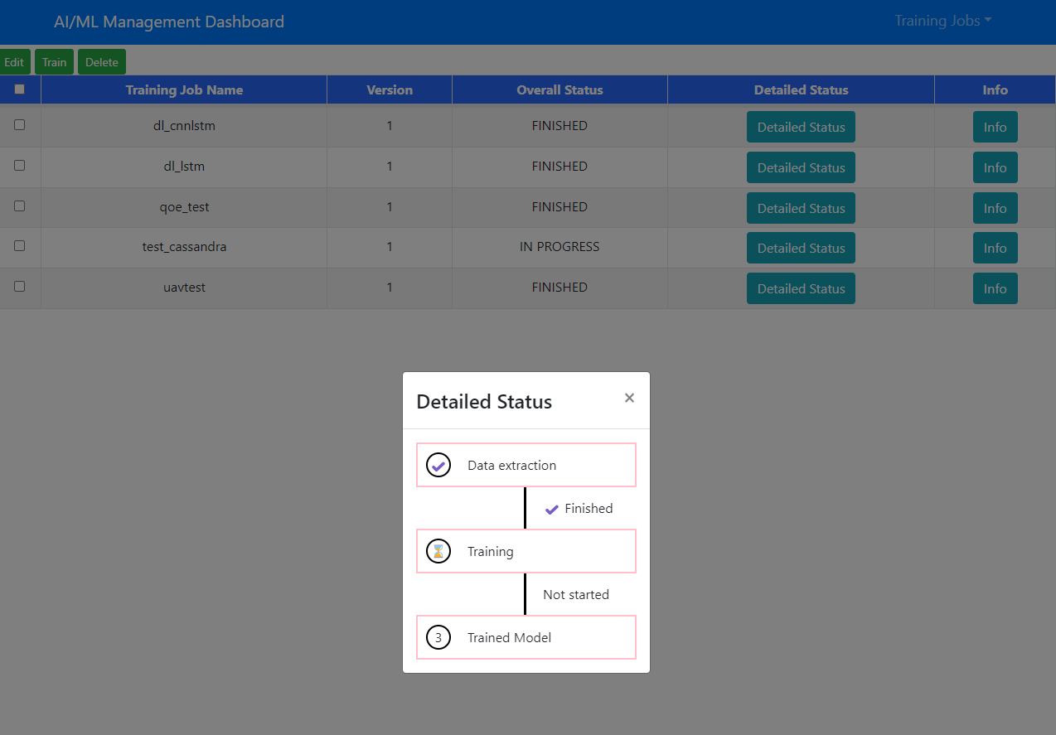Click the Delete button

click(x=102, y=62)
